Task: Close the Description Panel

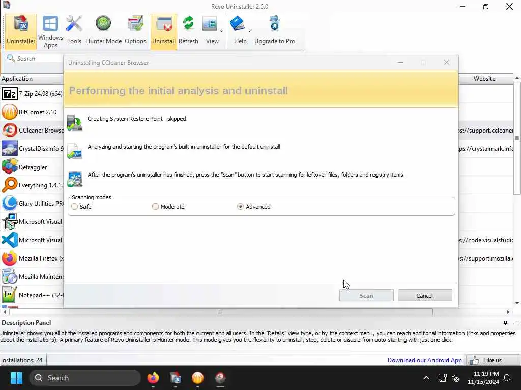Action: pyautogui.click(x=515, y=323)
